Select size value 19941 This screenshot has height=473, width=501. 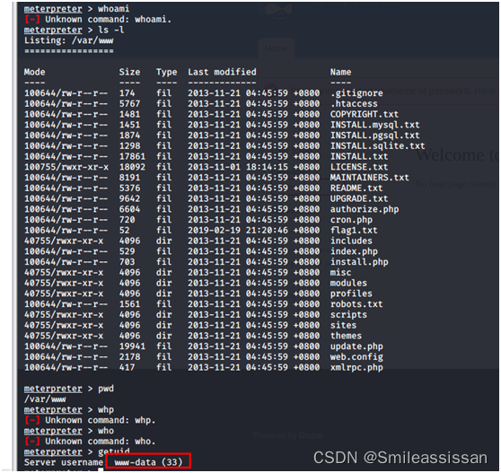point(132,346)
